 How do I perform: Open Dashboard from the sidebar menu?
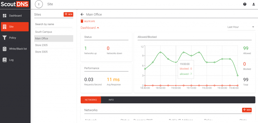click(15, 16)
